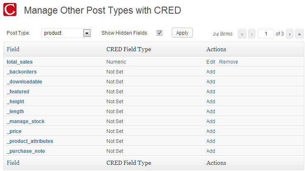Sort by the bottom Field column header
The height and width of the screenshot is (171, 305).
(13, 163)
